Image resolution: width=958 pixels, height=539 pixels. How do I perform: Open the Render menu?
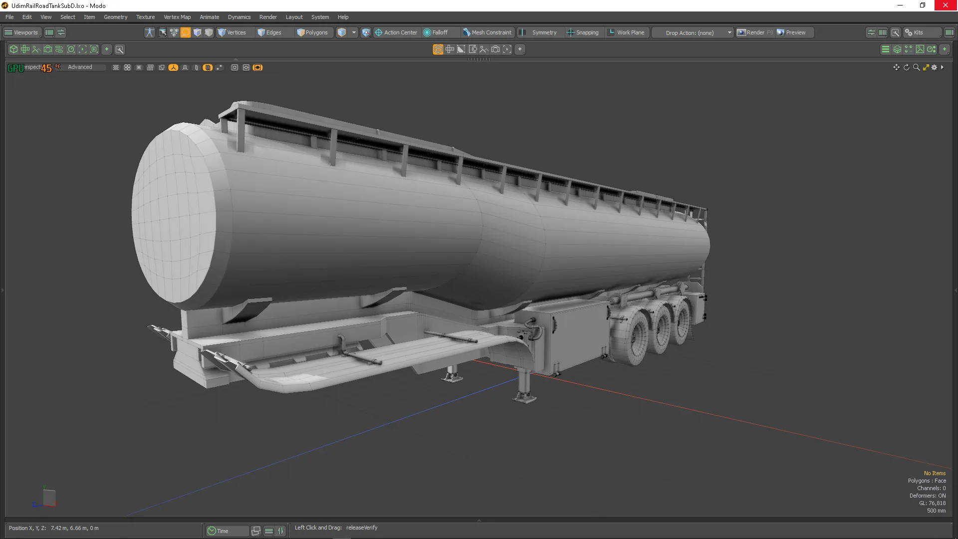click(x=268, y=17)
